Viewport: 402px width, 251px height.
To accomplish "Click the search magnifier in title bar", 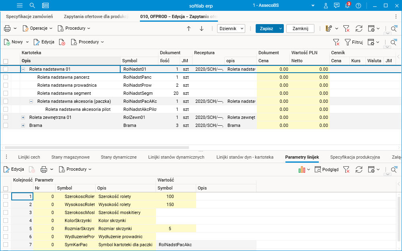I will click(32, 5).
